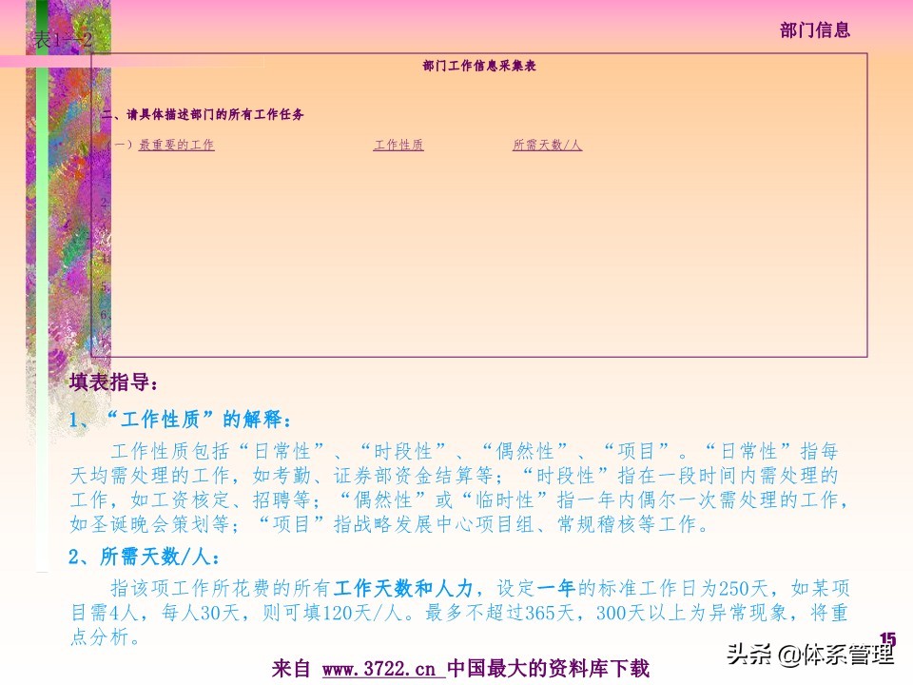Expand the 工作性质 column header
Image resolution: width=913 pixels, height=685 pixels.
(398, 145)
